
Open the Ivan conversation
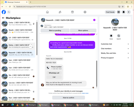click(18, 69)
